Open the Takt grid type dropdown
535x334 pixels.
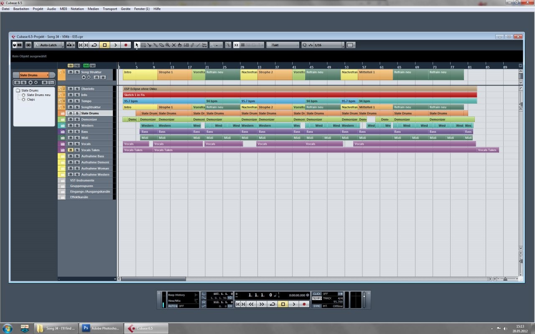click(283, 45)
